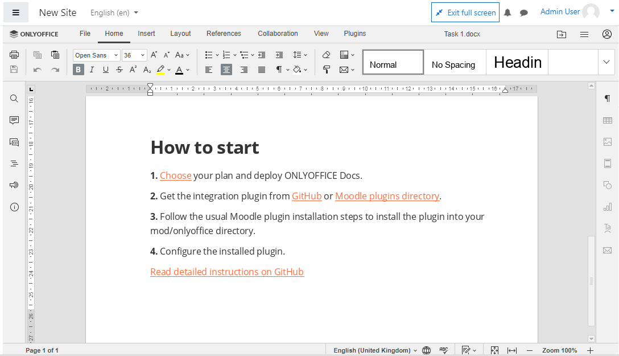Switch to the References tab

pyautogui.click(x=224, y=34)
